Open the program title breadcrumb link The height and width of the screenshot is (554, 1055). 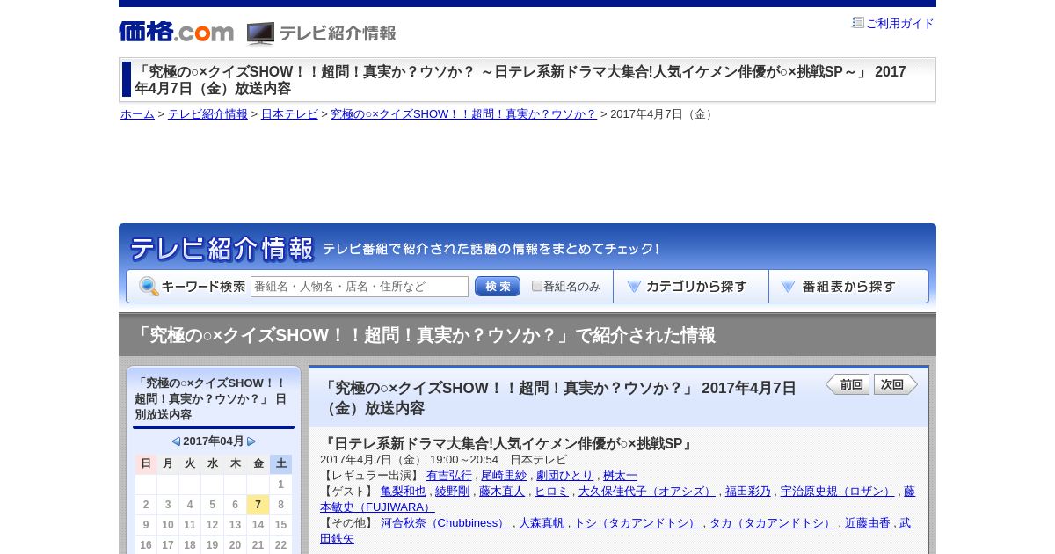coord(463,114)
